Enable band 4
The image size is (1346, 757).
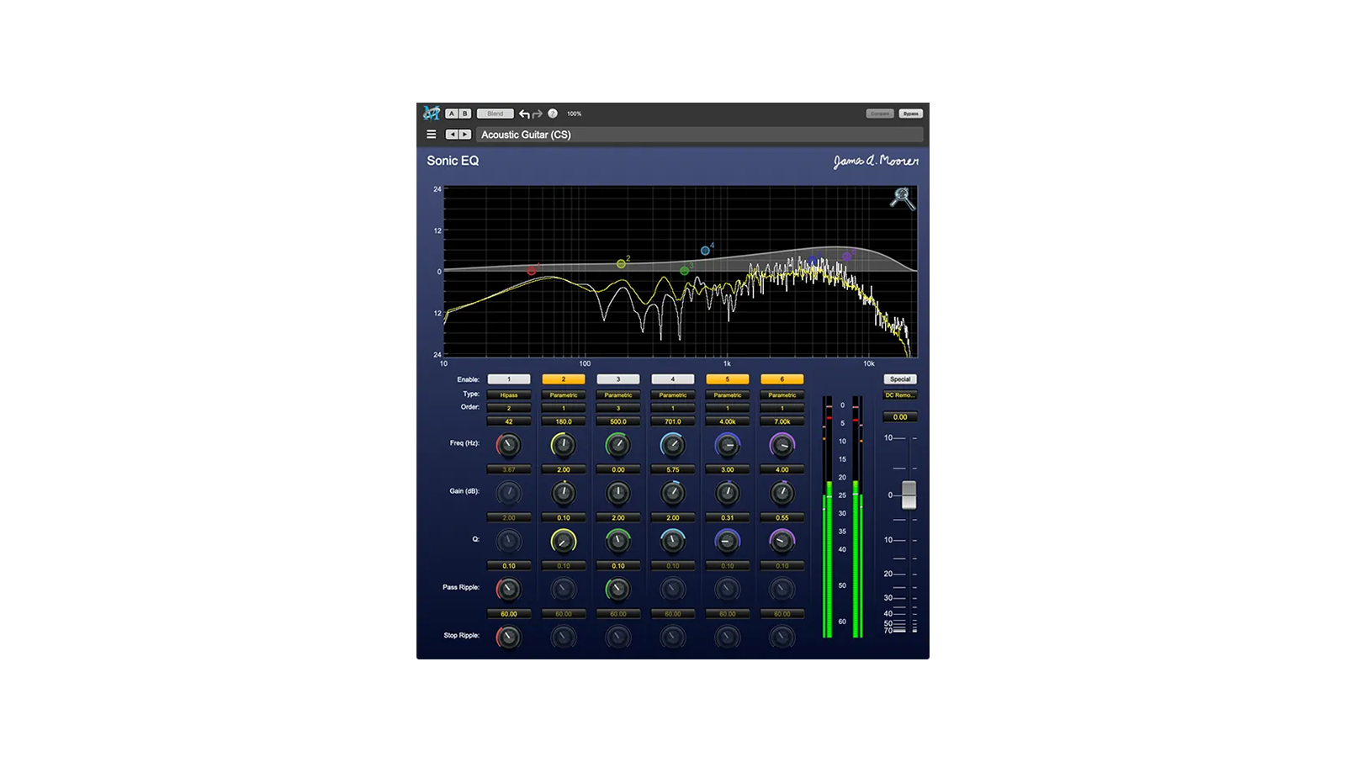pyautogui.click(x=673, y=379)
